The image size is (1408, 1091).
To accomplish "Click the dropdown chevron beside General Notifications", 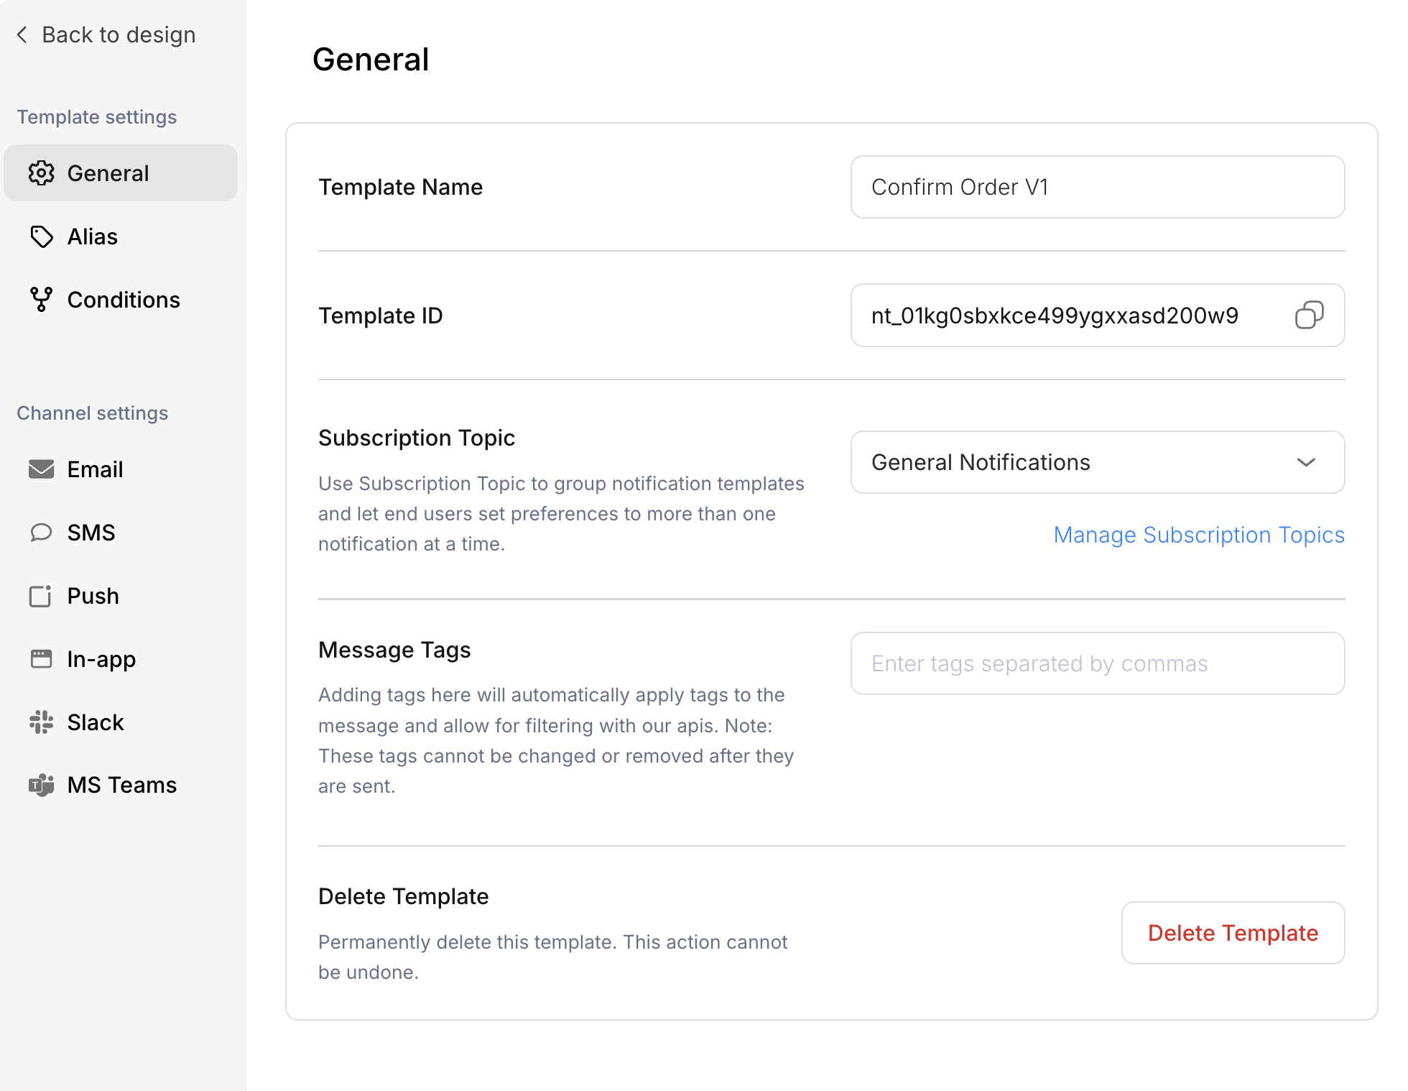I will point(1305,462).
